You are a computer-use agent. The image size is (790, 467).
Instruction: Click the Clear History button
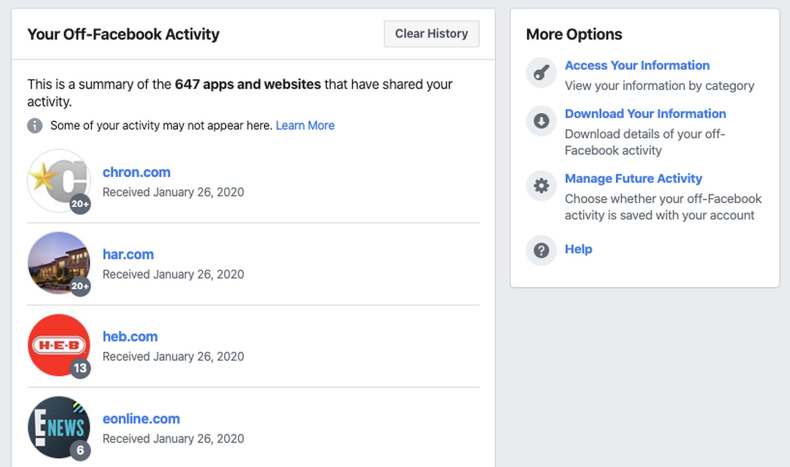coord(431,34)
